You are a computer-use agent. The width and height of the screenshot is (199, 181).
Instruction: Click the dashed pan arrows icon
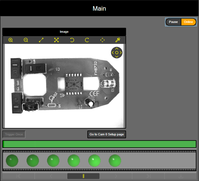point(102,40)
